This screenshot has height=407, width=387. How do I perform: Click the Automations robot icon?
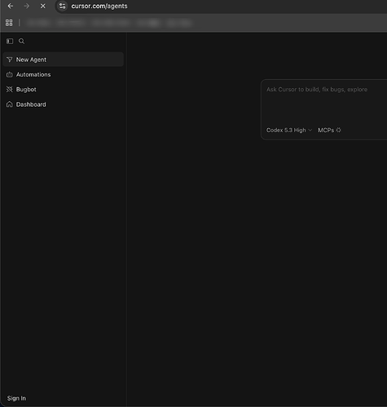(x=10, y=74)
